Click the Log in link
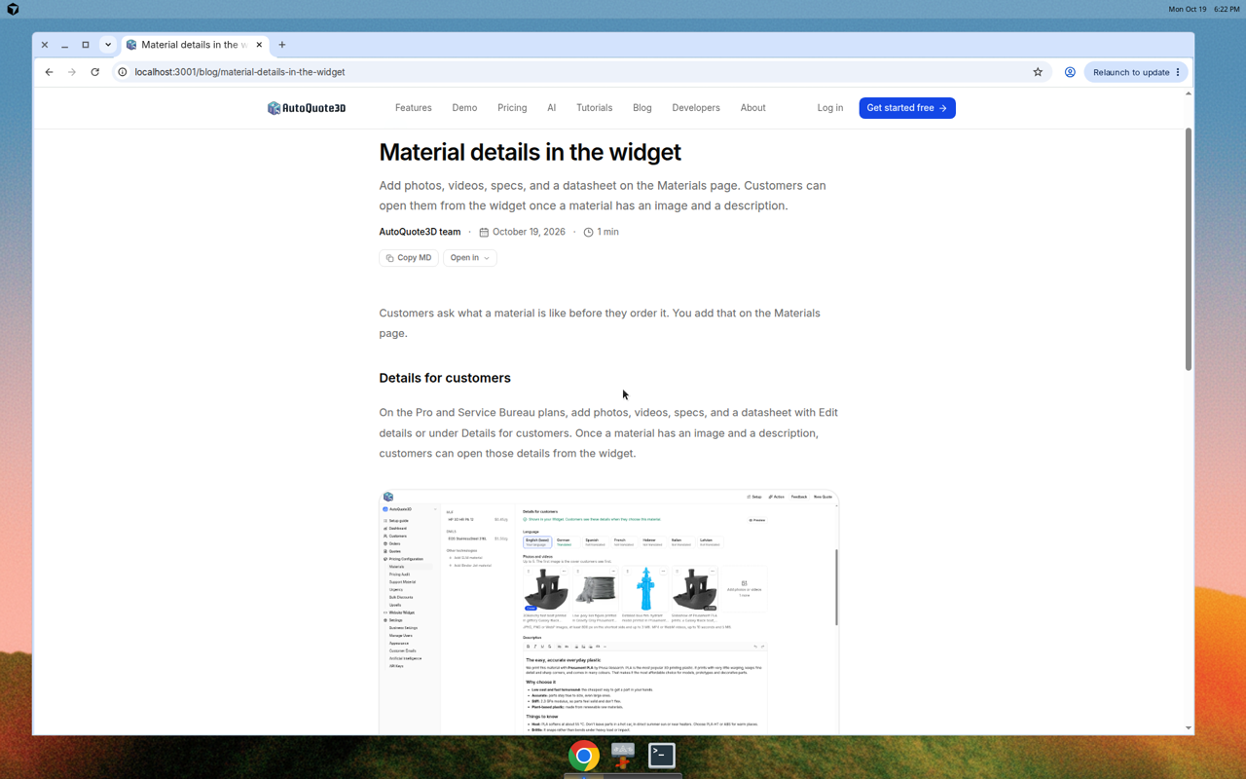 830,108
